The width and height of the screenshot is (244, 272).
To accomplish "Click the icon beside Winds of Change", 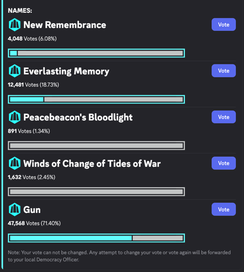I will [14, 163].
